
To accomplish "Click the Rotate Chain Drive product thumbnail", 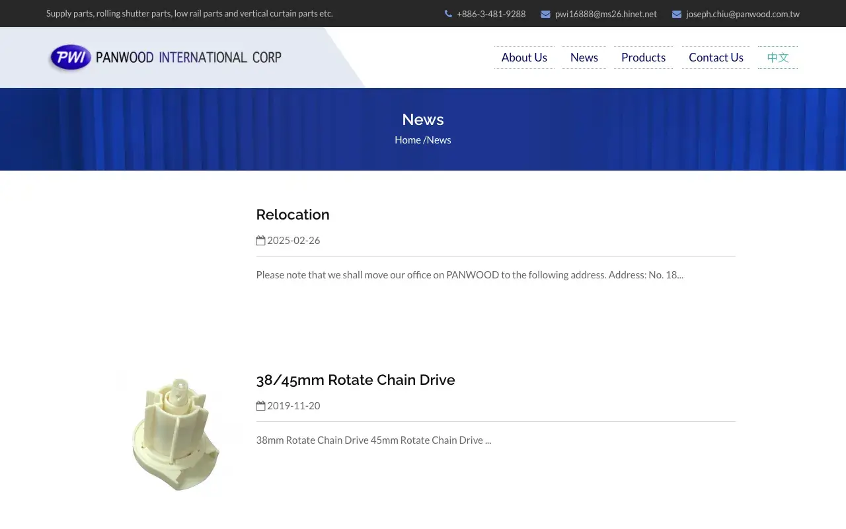I will tap(177, 433).
